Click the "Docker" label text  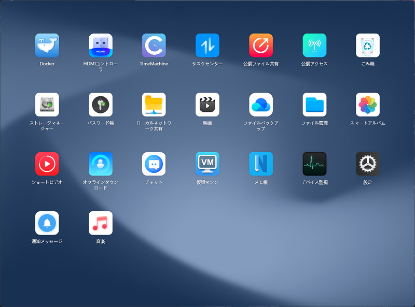tap(47, 64)
